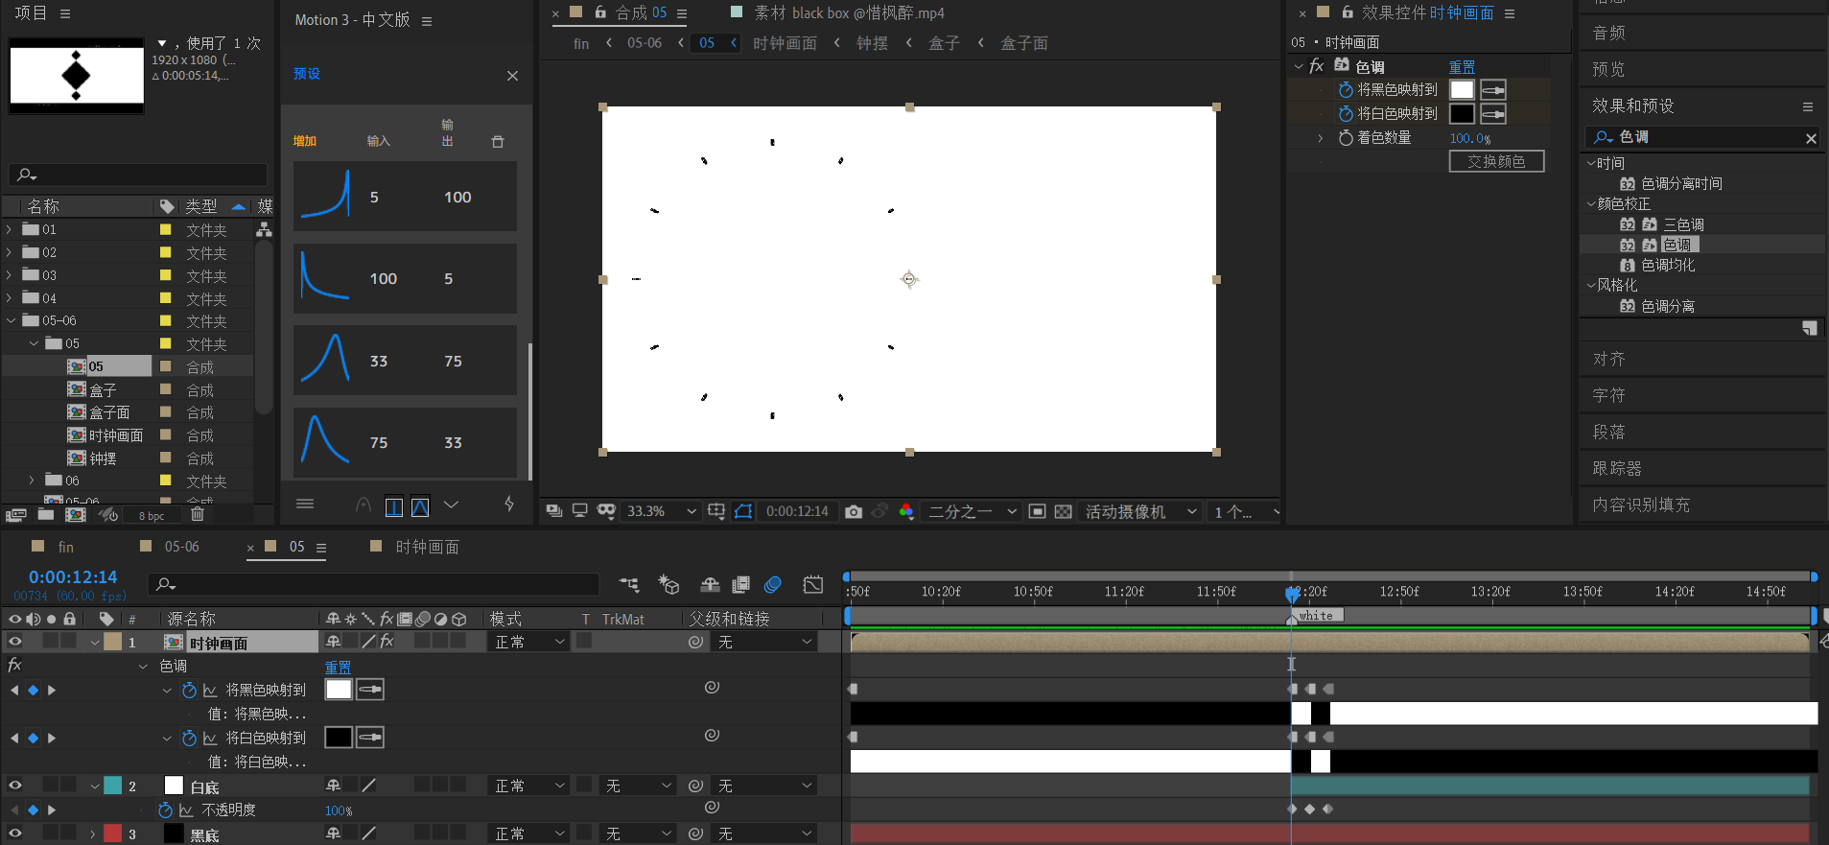Open the interpret footage icon
Viewport: 1829px width, 845px height.
pyautogui.click(x=15, y=514)
